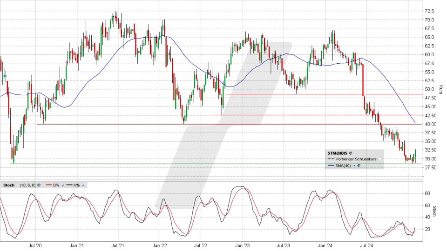Click the Jul '21 date label
Image resolution: width=447 pixels, height=251 pixels.
click(x=117, y=245)
